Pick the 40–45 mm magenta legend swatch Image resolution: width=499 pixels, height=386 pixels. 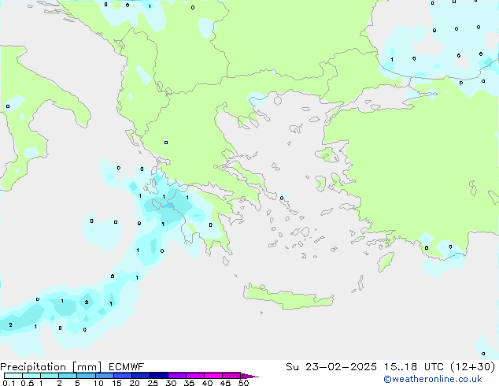(213, 376)
